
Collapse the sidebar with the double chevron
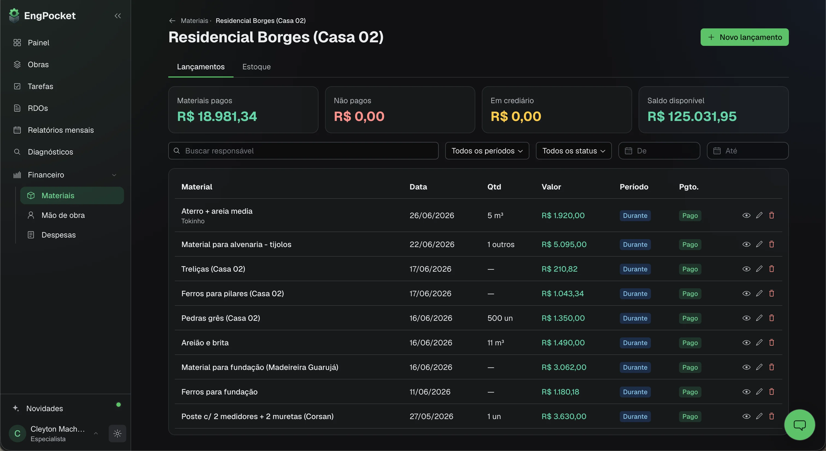coord(118,16)
